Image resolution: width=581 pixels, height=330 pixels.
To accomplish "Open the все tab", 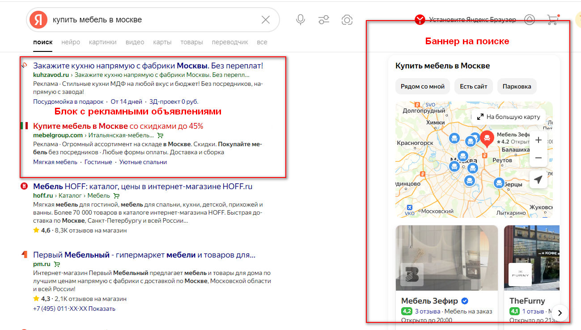I will coord(262,42).
